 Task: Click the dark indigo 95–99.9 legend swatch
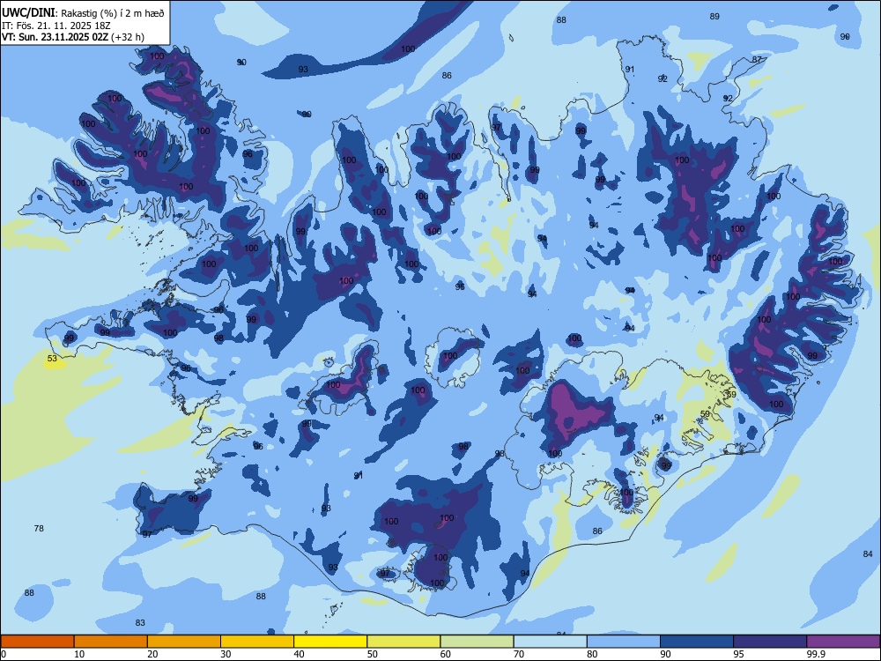pos(770,642)
